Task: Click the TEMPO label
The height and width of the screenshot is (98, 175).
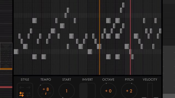Action: [46, 79]
